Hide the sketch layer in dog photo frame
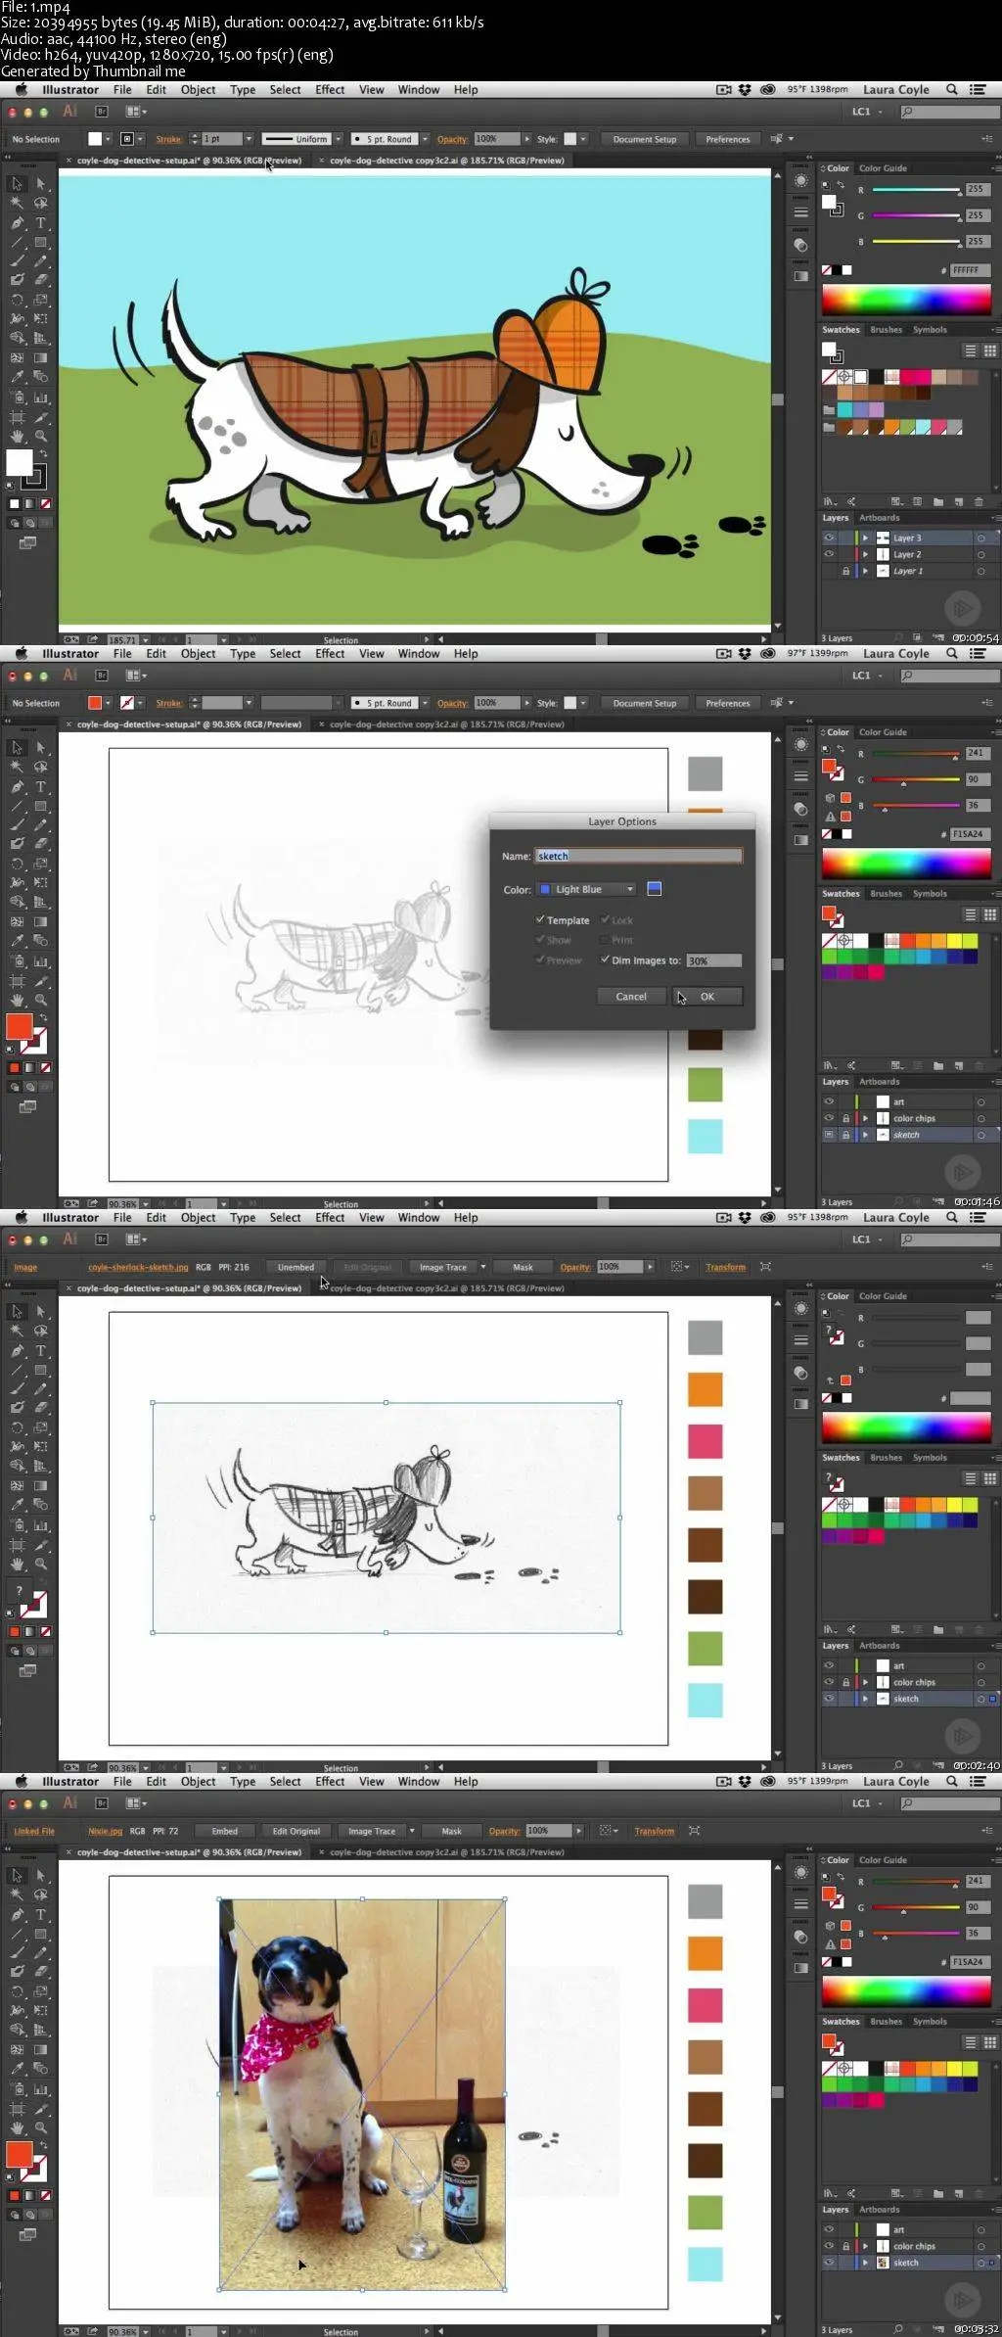This screenshot has width=1002, height=2337. [x=829, y=2263]
